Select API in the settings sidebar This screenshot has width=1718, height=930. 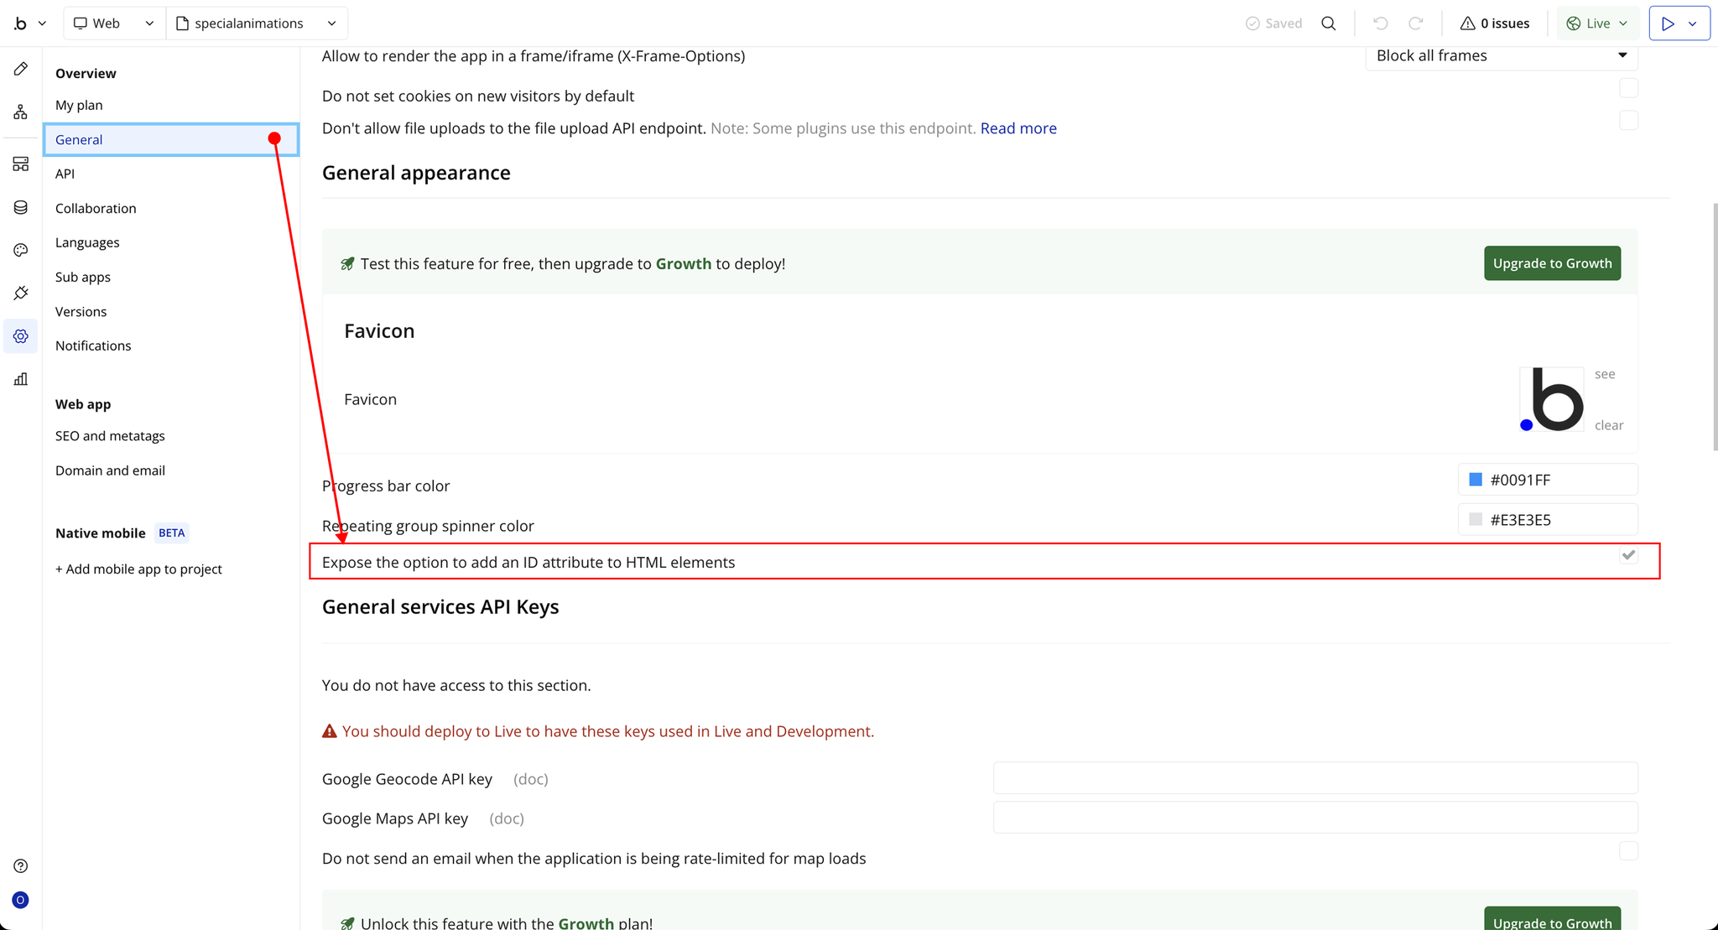coord(65,174)
